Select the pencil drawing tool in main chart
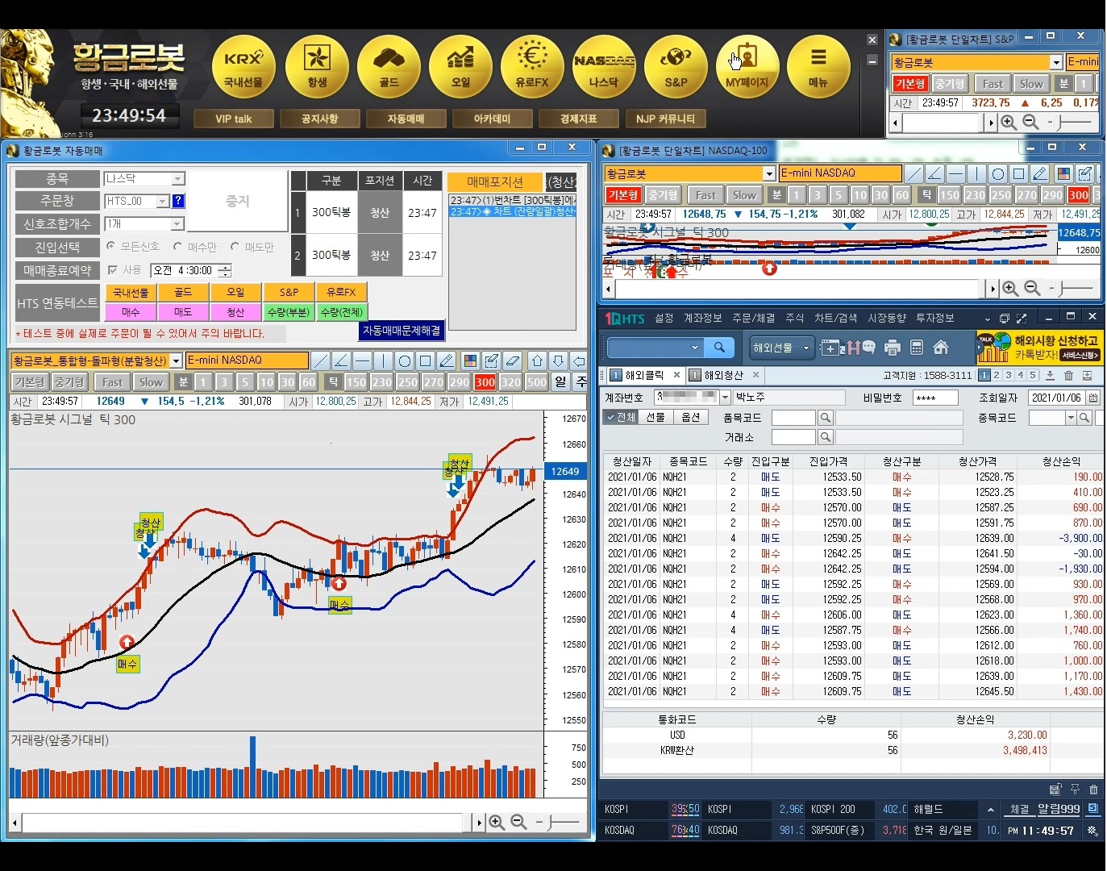The image size is (1107, 871). coord(447,360)
